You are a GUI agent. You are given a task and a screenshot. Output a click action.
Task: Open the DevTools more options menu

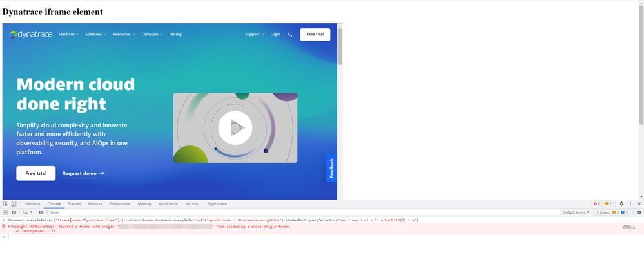pos(630,204)
